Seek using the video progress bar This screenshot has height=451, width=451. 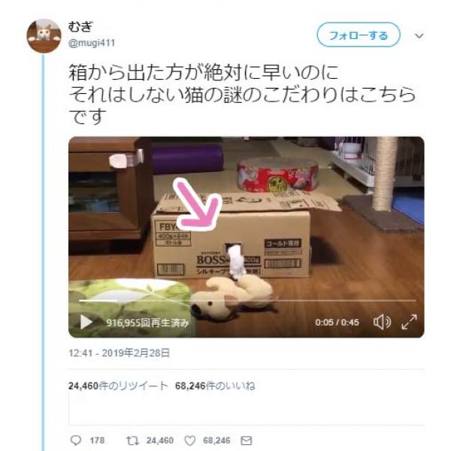pyautogui.click(x=247, y=301)
